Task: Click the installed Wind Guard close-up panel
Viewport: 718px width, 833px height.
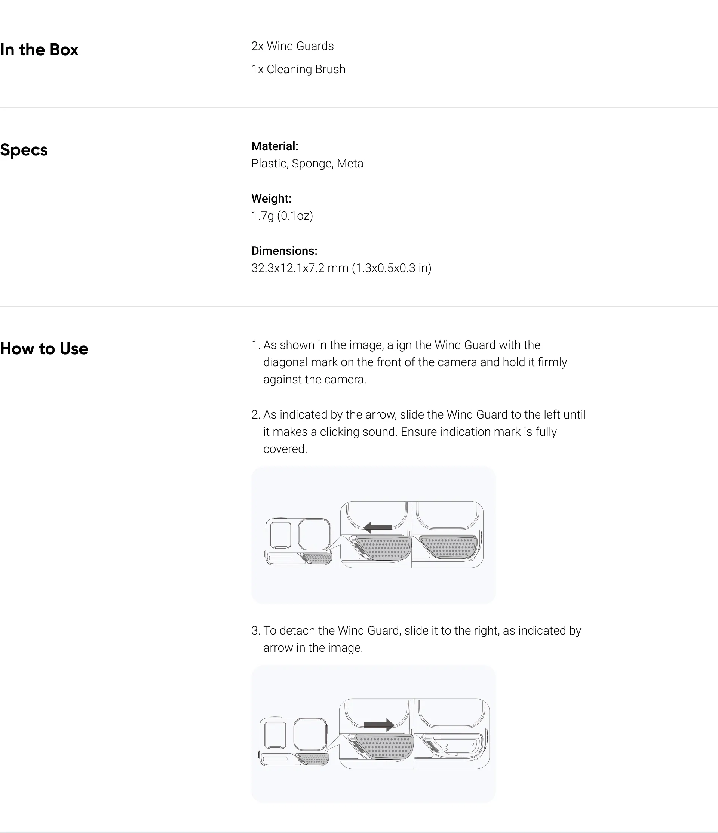Action: [447, 534]
